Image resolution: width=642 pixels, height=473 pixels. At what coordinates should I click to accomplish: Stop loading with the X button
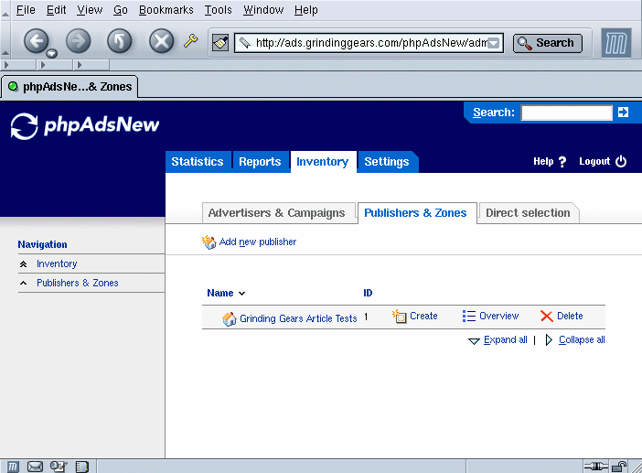[x=161, y=41]
